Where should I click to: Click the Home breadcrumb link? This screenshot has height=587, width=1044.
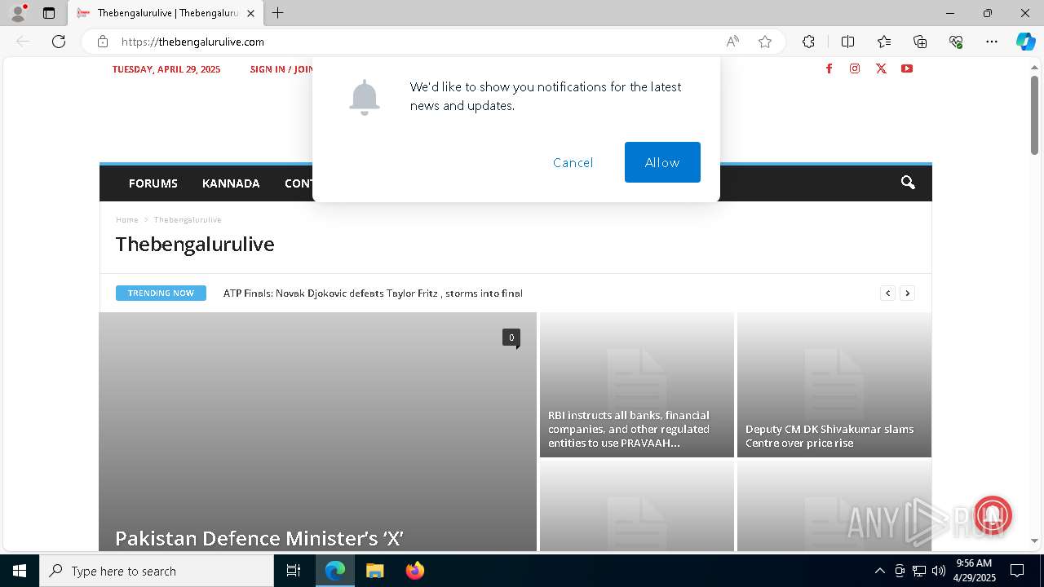point(127,220)
